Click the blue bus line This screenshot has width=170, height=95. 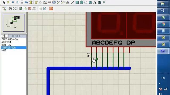pyautogui.click(x=89, y=68)
